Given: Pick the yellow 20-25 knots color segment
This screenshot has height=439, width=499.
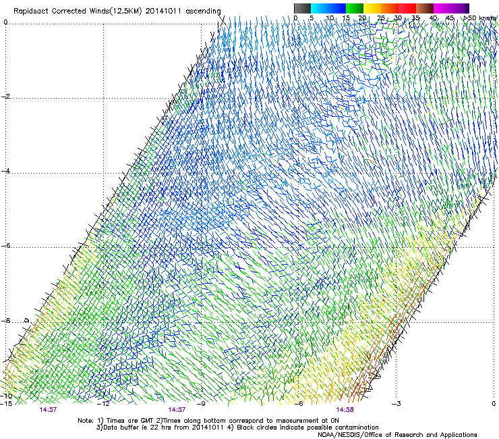Looking at the screenshot, I should point(372,8).
